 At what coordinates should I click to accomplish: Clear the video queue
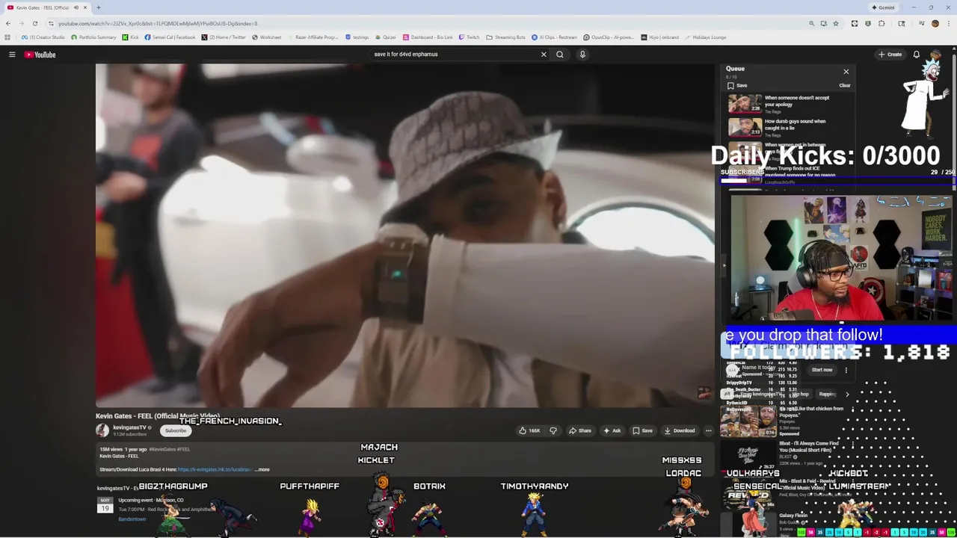844,85
